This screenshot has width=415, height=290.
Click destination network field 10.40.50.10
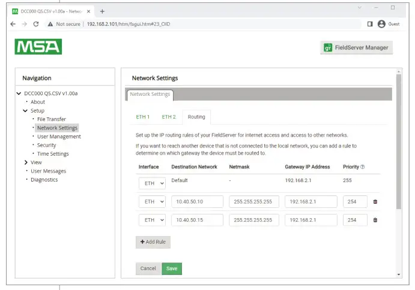[x=197, y=202]
